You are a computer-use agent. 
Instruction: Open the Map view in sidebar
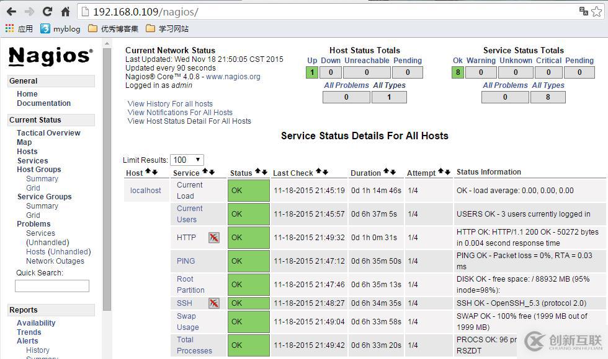pyautogui.click(x=24, y=142)
